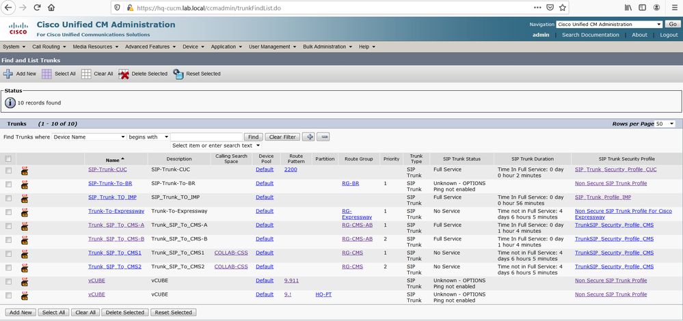The width and height of the screenshot is (683, 321).
Task: Open the RG-CMS-AB route group for CMS-B
Action: (x=357, y=239)
